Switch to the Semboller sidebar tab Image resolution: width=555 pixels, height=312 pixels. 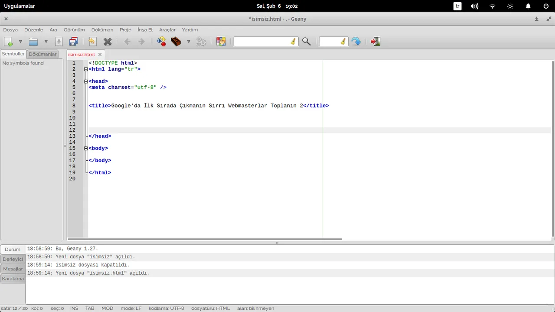13,54
